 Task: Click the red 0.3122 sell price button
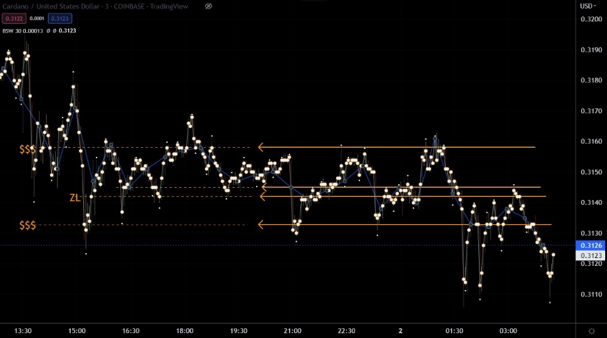[x=14, y=19]
